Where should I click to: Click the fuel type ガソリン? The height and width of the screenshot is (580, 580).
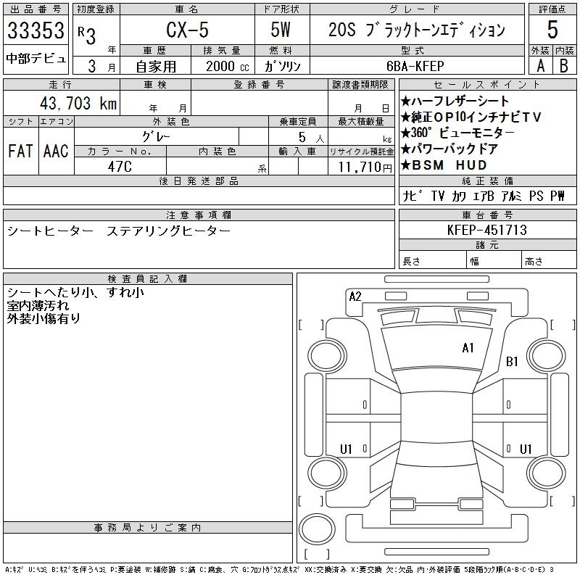point(282,66)
